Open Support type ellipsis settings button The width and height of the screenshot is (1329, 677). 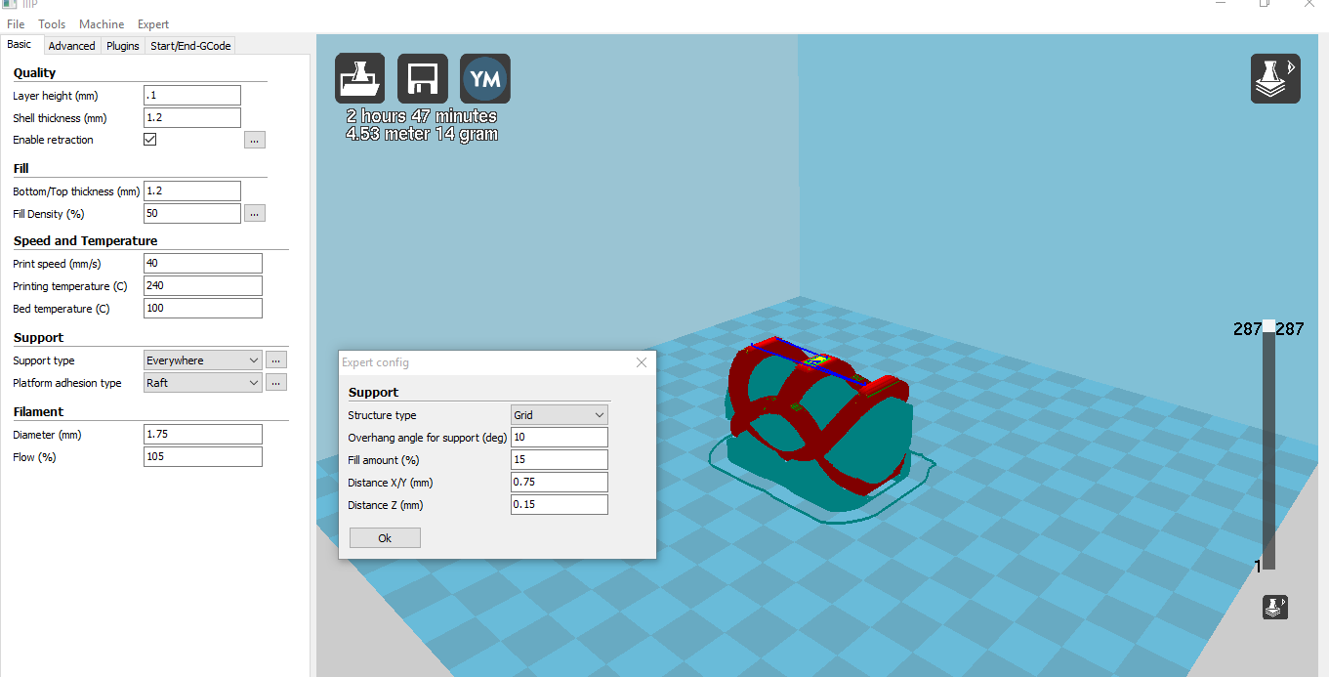click(276, 360)
